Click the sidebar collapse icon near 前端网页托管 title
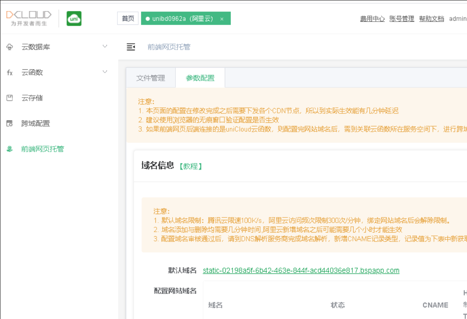Image resolution: width=467 pixels, height=319 pixels. coord(131,47)
